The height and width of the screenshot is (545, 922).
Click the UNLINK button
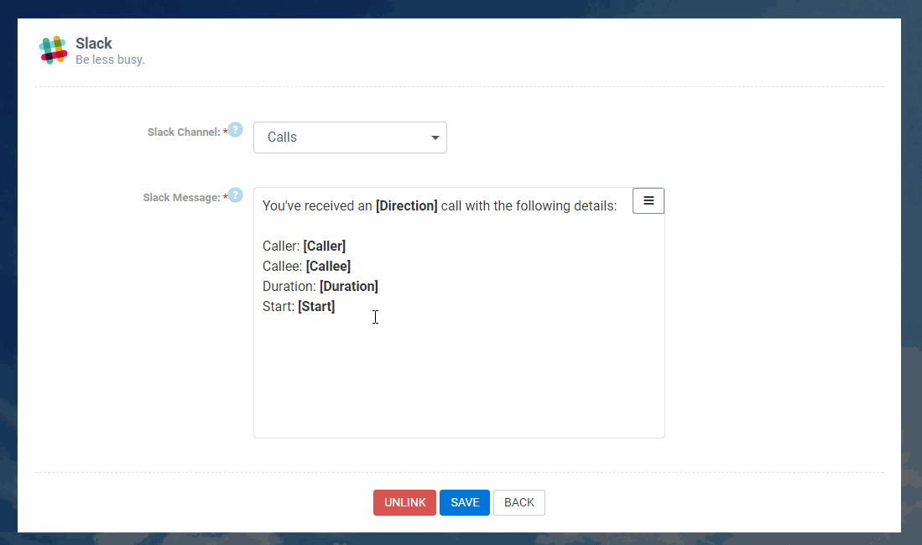click(404, 503)
